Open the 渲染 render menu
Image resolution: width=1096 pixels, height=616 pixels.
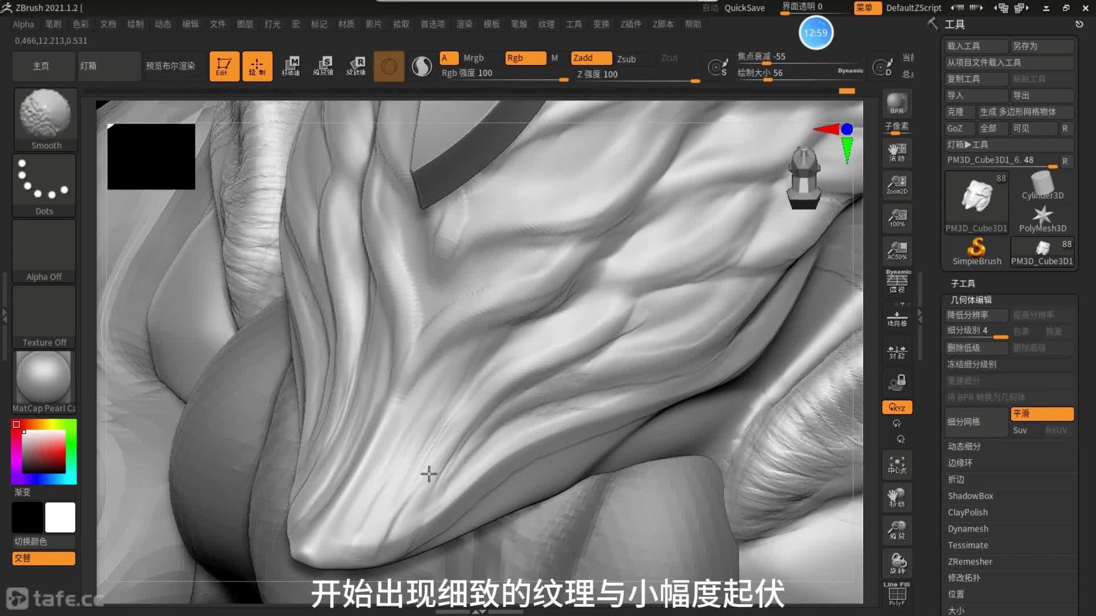click(464, 24)
